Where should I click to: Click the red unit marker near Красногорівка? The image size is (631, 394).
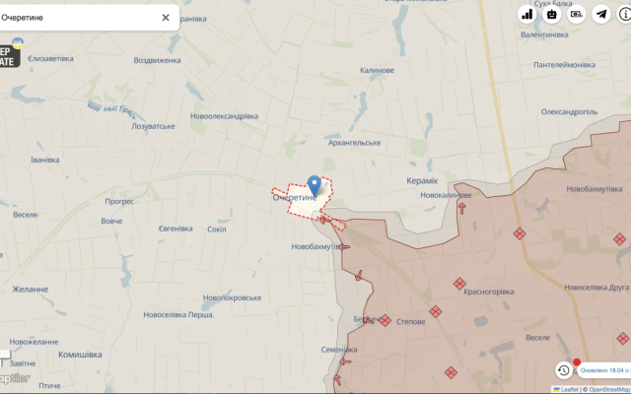coord(459,283)
